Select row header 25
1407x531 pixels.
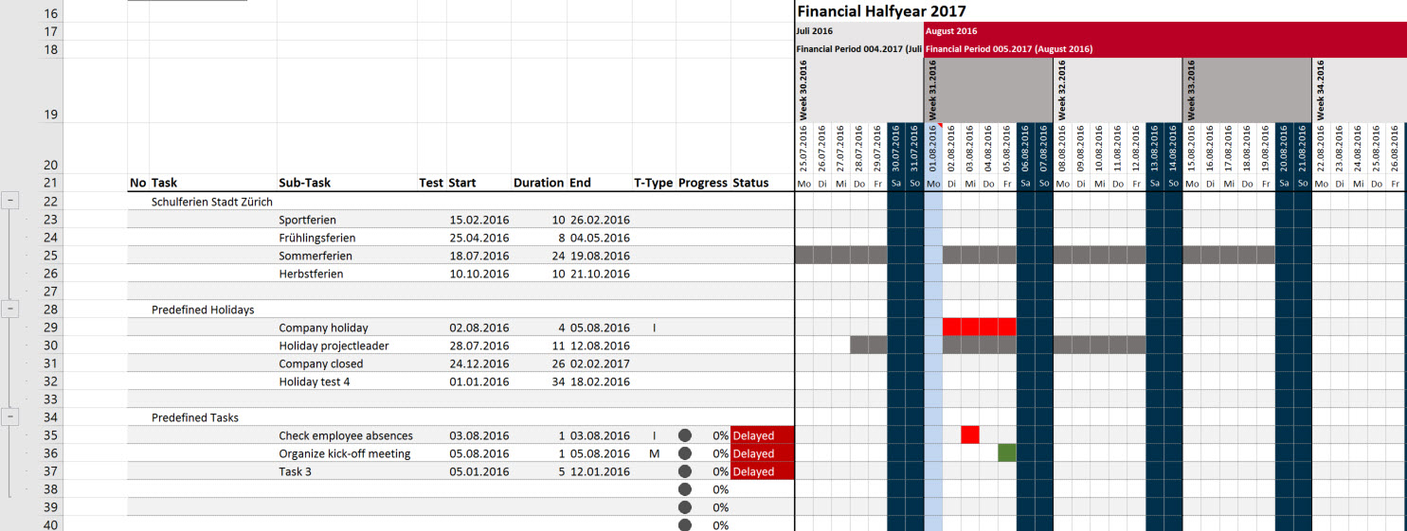click(x=51, y=256)
